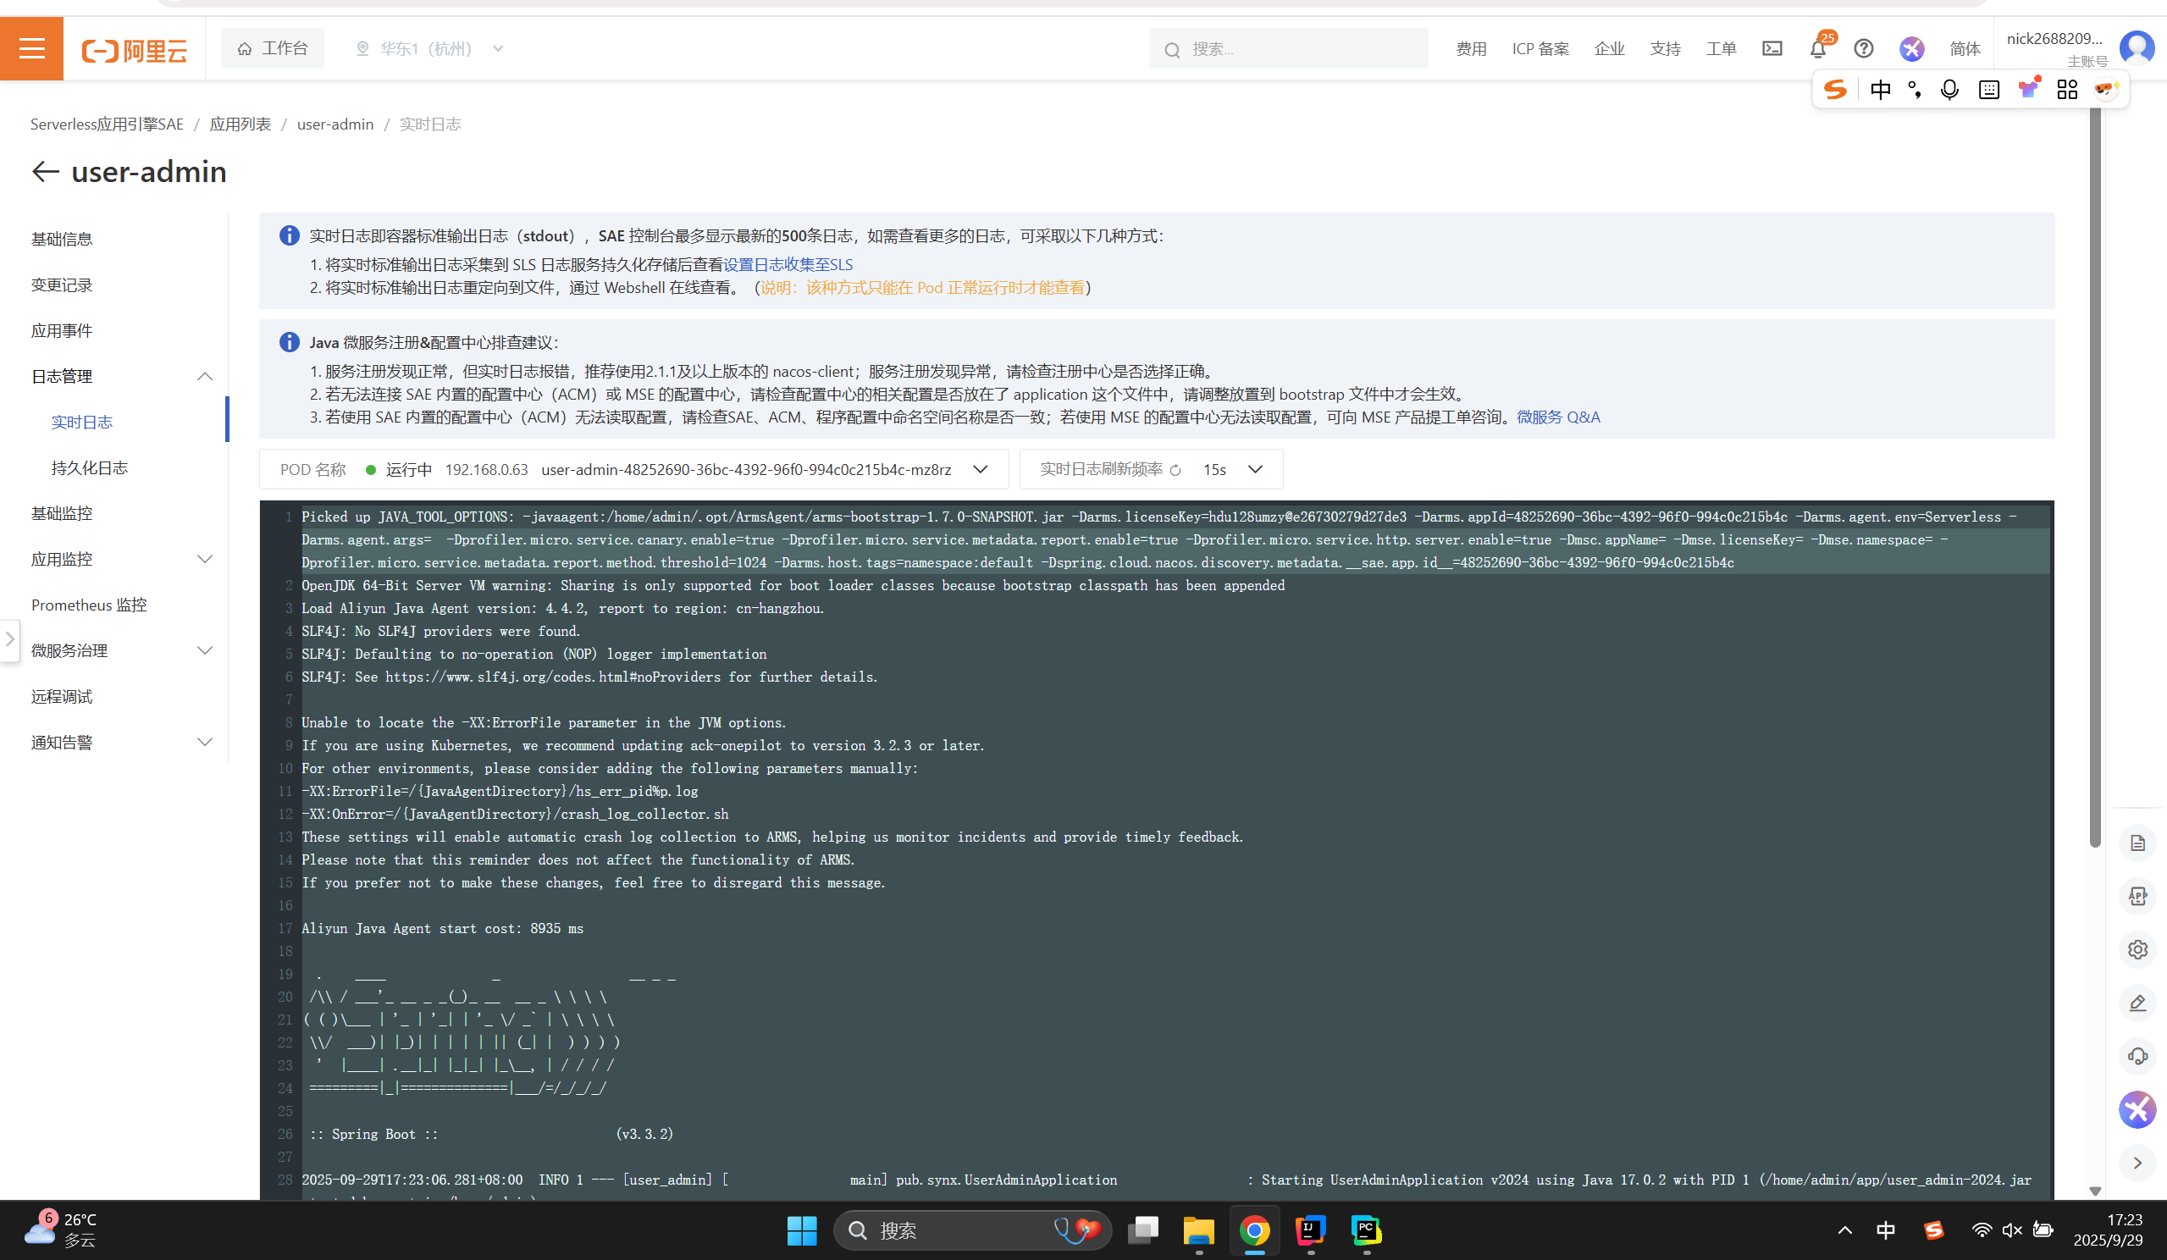Click the notification bell icon
Image resolution: width=2167 pixels, height=1260 pixels.
click(1817, 49)
